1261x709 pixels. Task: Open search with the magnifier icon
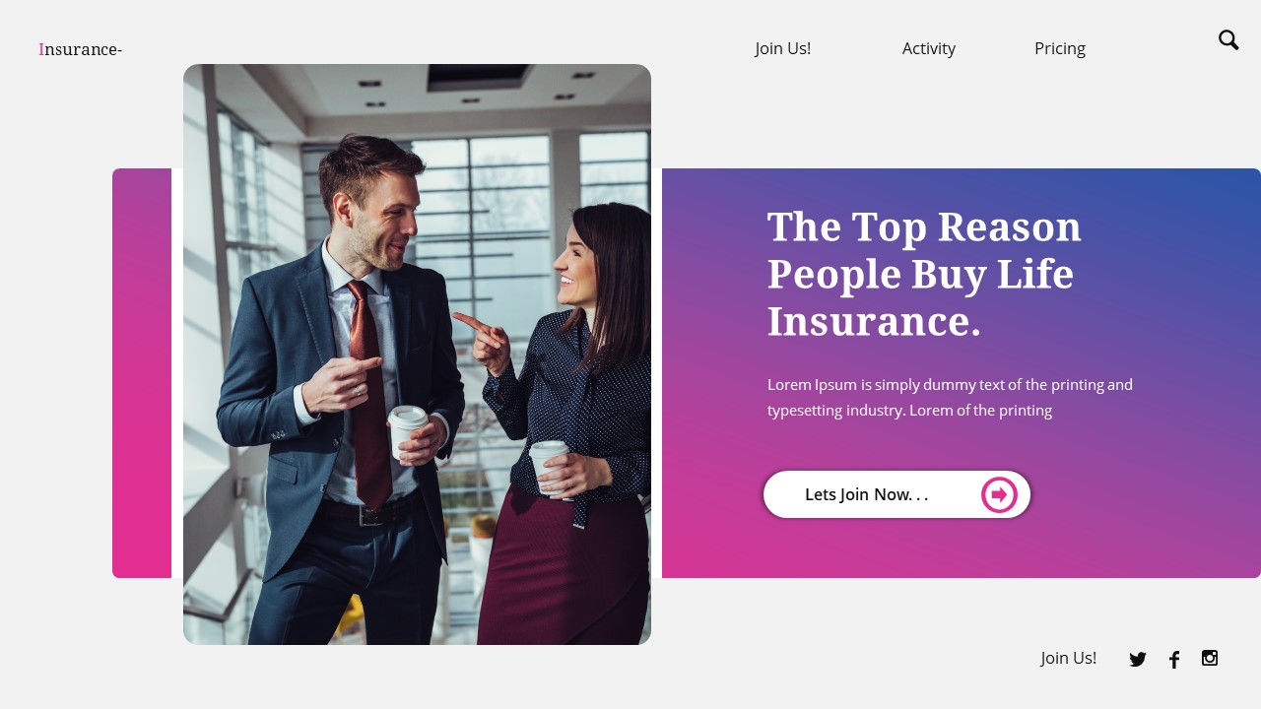click(x=1228, y=39)
